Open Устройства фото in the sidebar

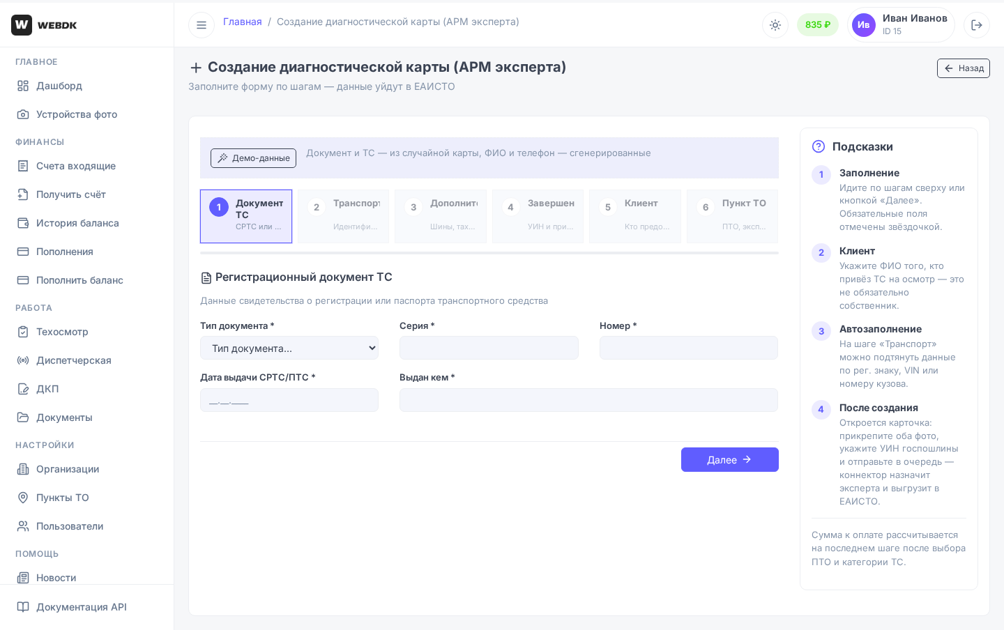coord(87,114)
